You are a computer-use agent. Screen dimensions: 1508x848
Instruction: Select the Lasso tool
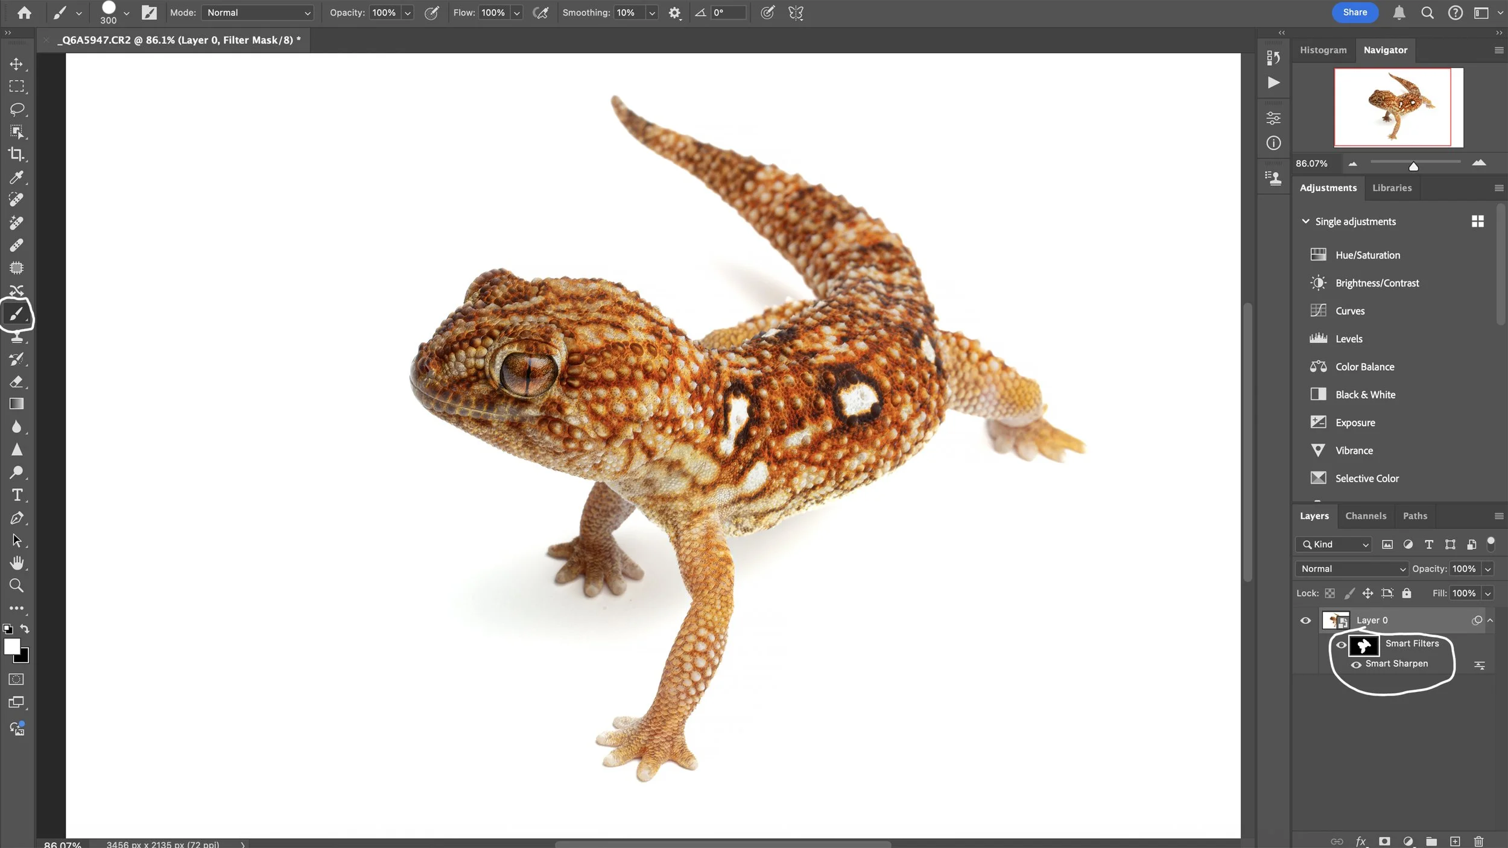pos(16,109)
